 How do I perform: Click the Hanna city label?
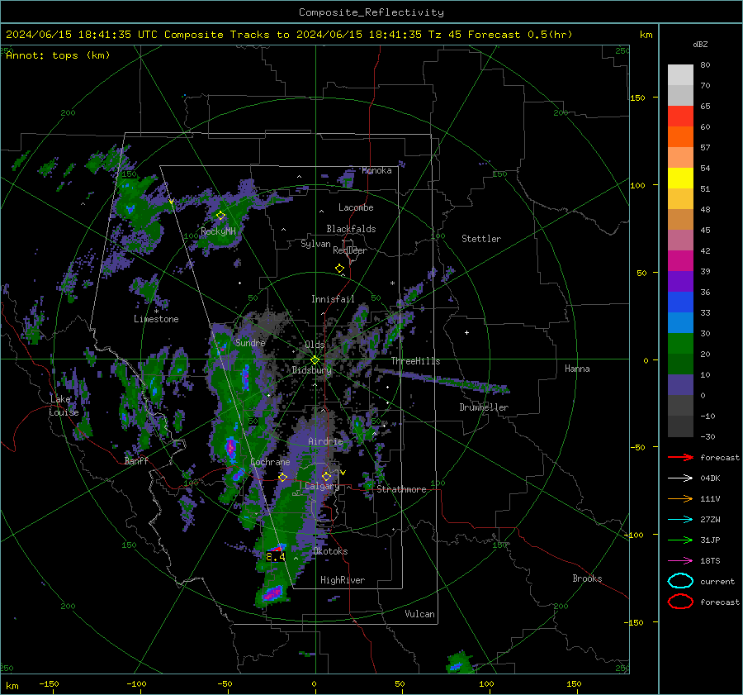pyautogui.click(x=577, y=369)
